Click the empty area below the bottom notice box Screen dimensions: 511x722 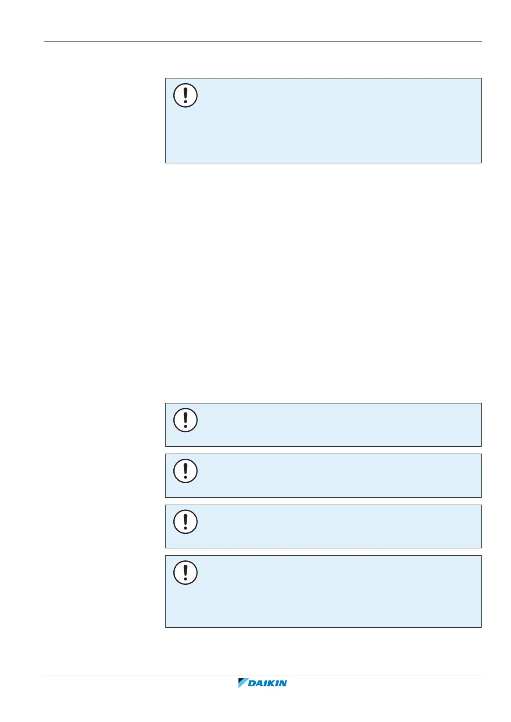point(322,652)
